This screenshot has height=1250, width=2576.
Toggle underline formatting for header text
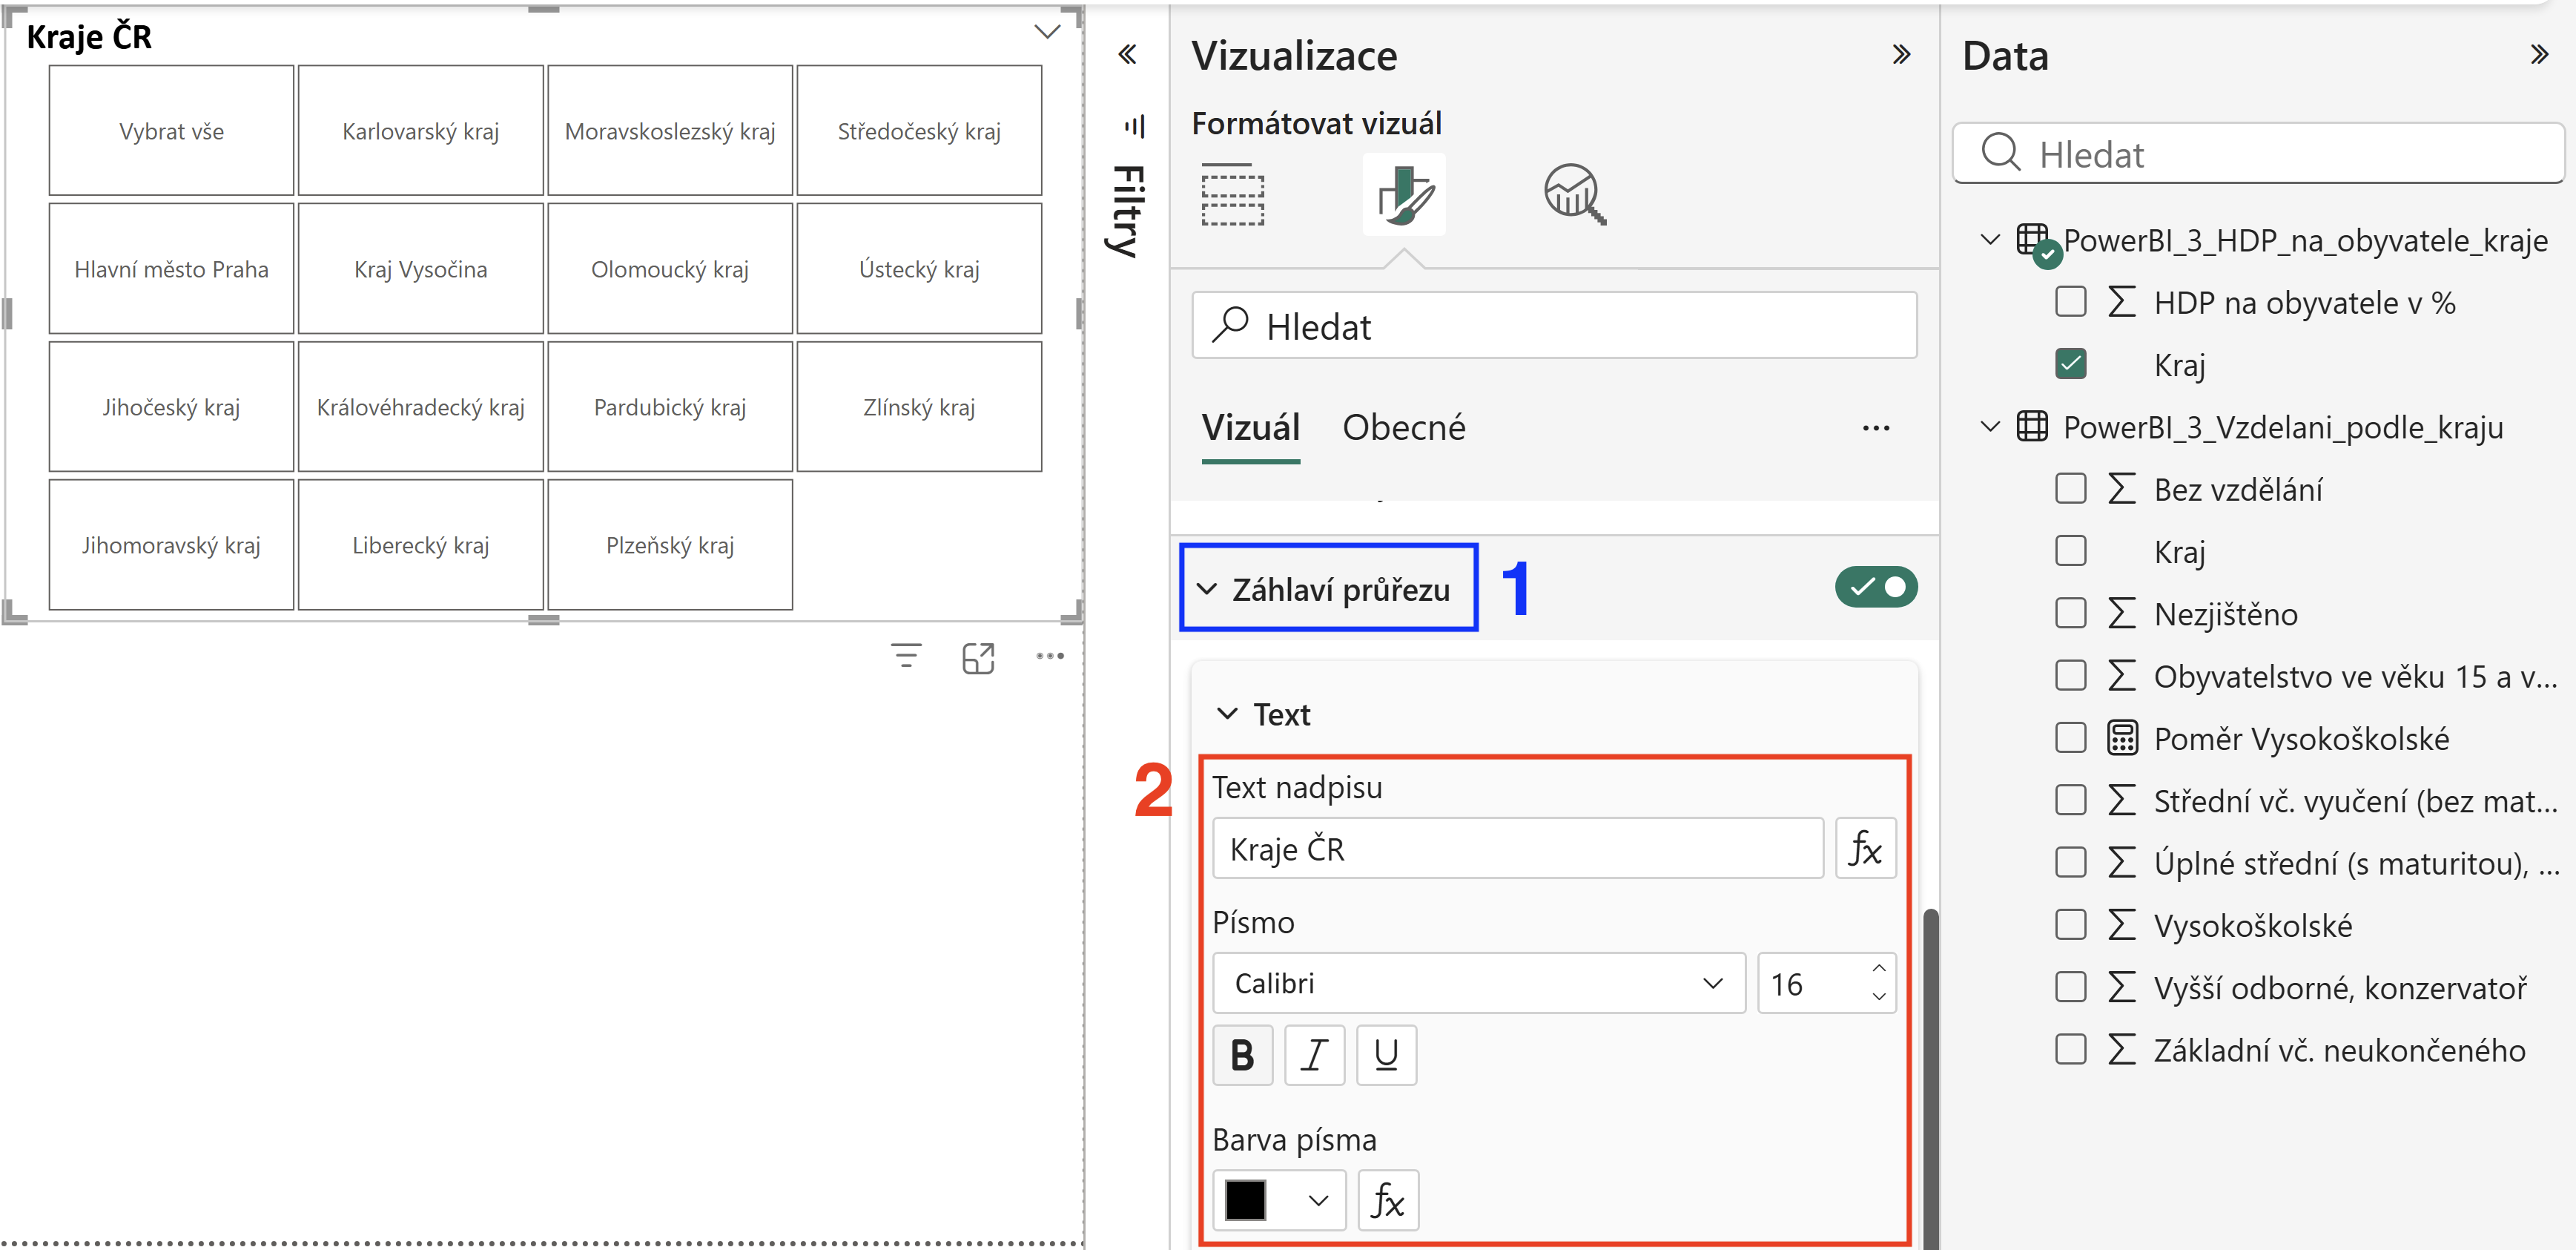click(x=1386, y=1055)
